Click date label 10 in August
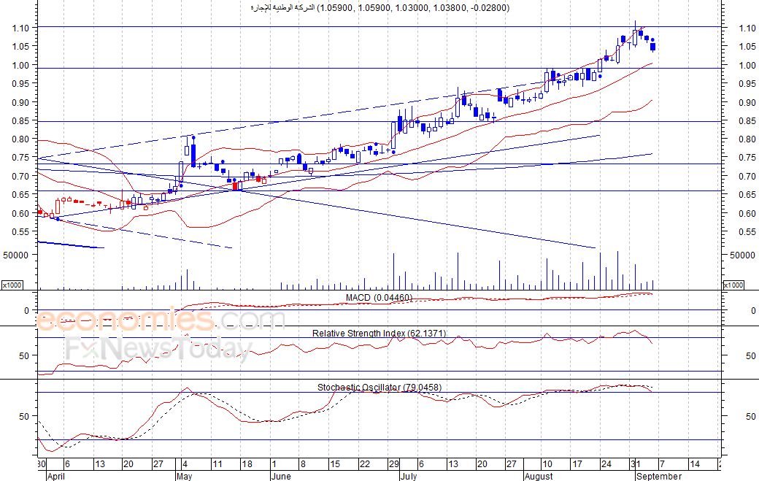The image size is (759, 481). point(547,464)
